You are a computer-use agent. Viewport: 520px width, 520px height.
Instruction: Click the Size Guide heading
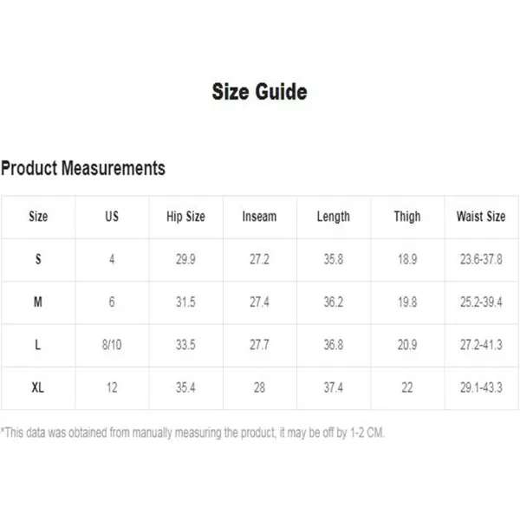[259, 91]
